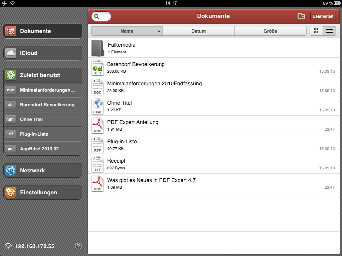Sort documents by Datum
Viewport: 342px width, 256px height.
(198, 31)
